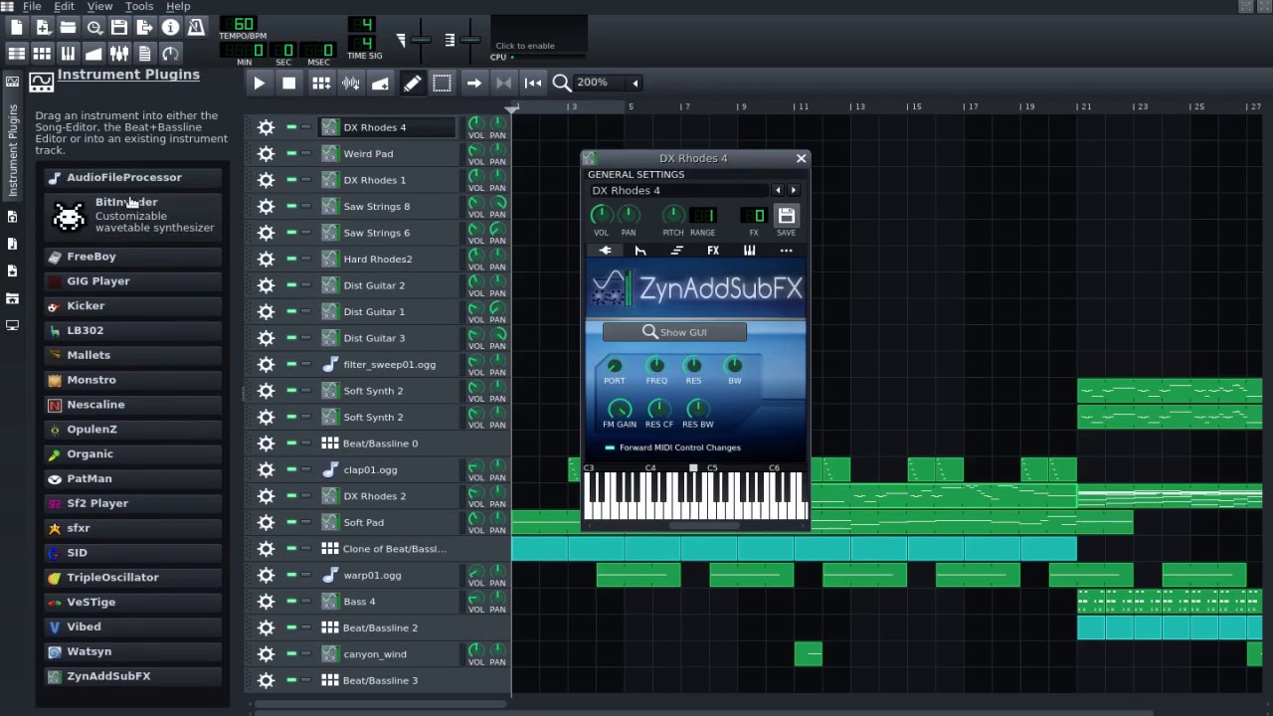Click Add automation track icon

pyautogui.click(x=380, y=84)
